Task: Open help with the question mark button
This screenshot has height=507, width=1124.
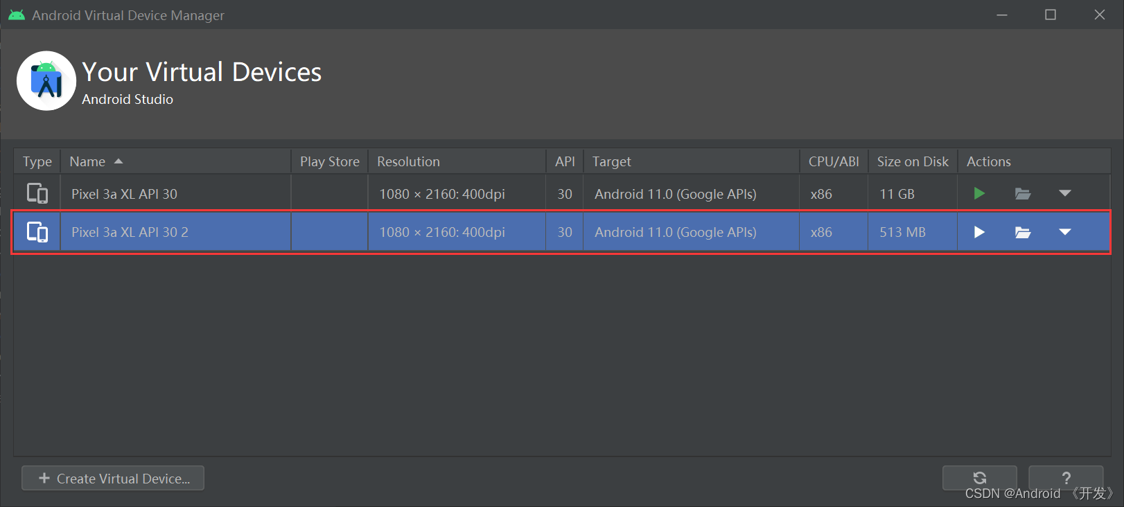Action: tap(1066, 478)
